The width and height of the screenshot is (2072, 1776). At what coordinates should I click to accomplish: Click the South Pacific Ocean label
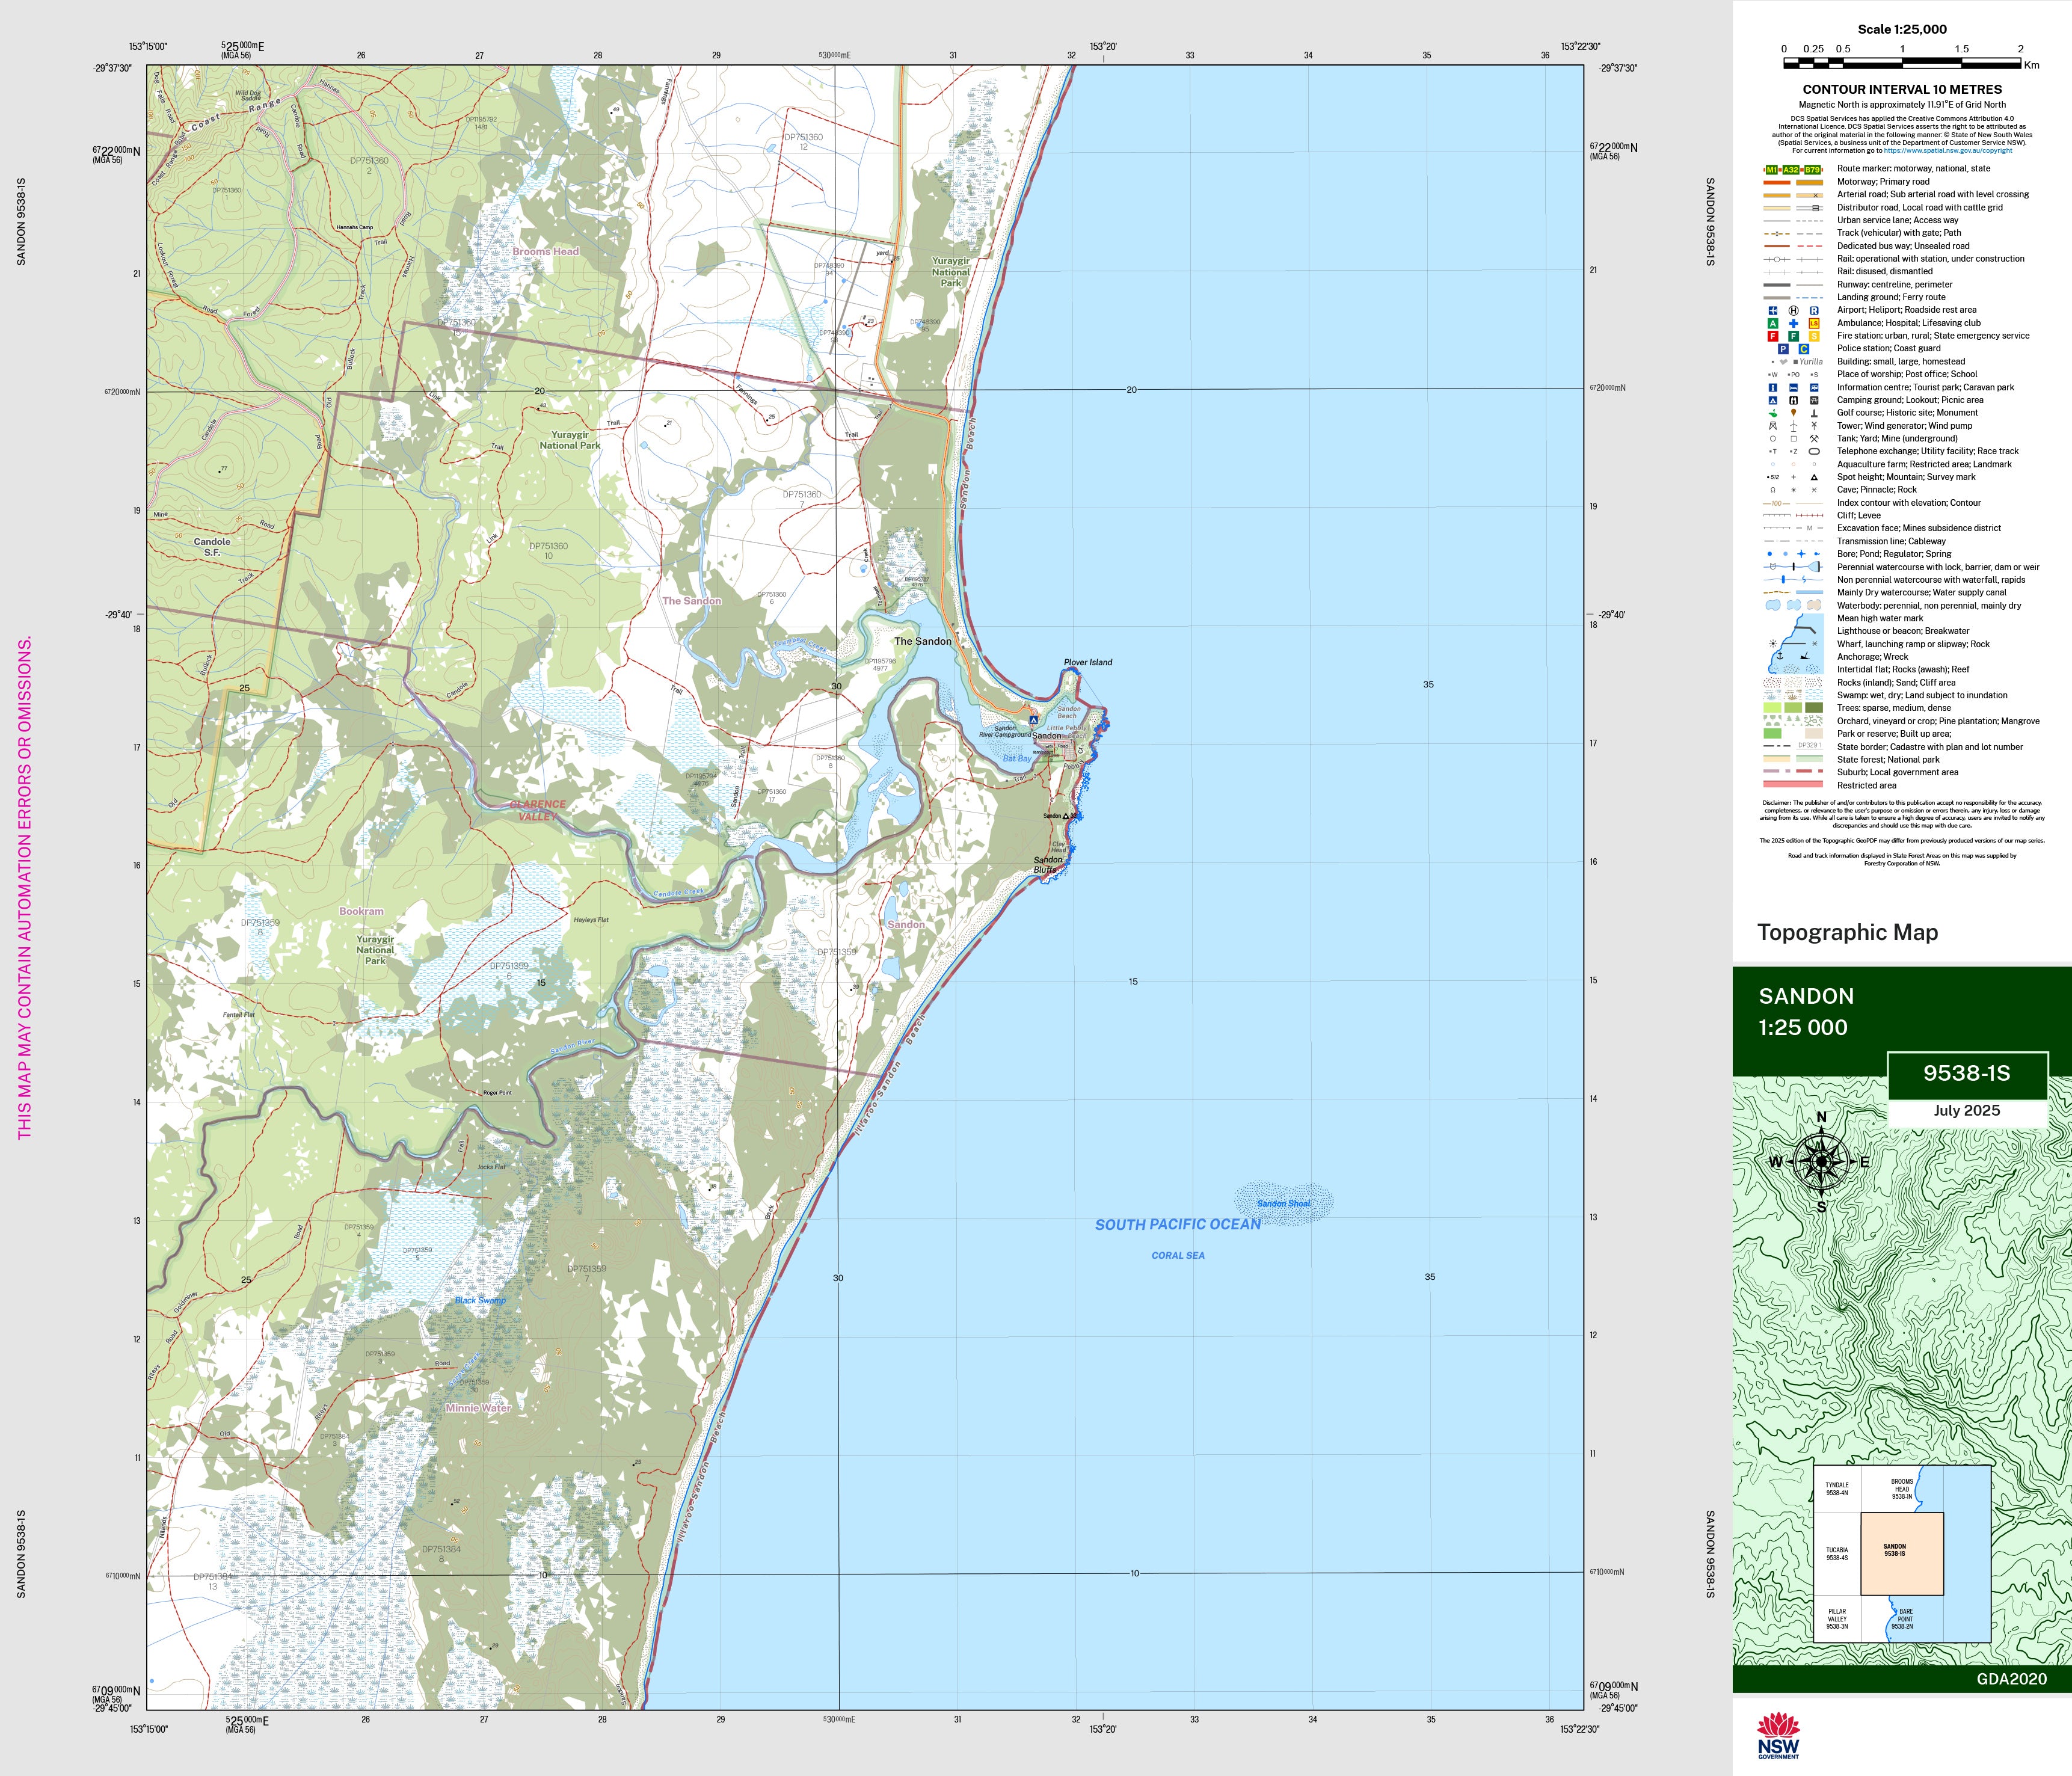coord(1177,1224)
